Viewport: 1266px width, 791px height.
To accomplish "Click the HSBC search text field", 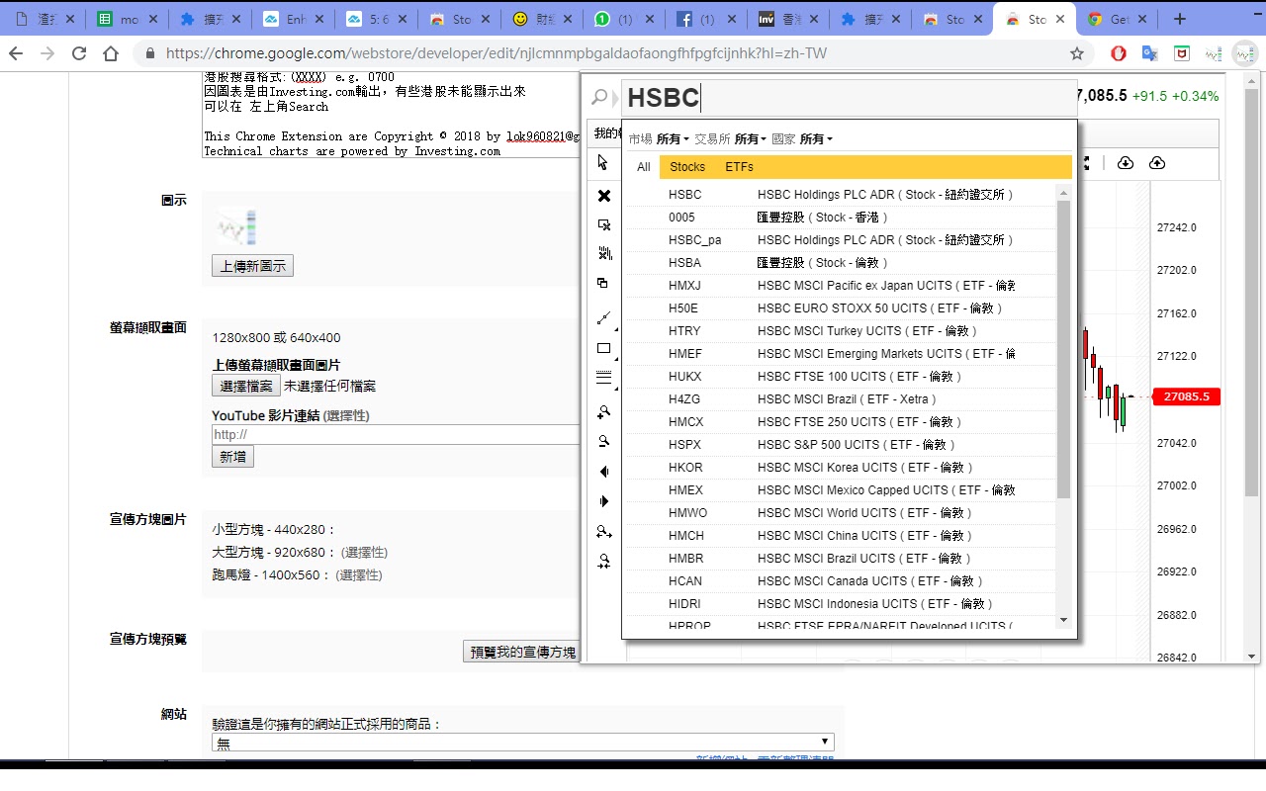I will pyautogui.click(x=849, y=97).
